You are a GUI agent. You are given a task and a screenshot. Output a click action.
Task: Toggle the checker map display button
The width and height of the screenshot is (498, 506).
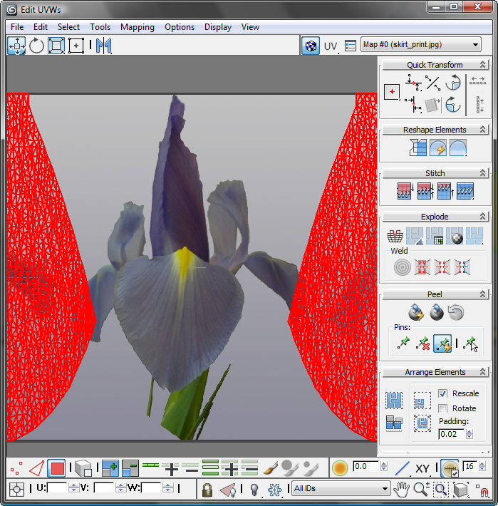tap(311, 46)
